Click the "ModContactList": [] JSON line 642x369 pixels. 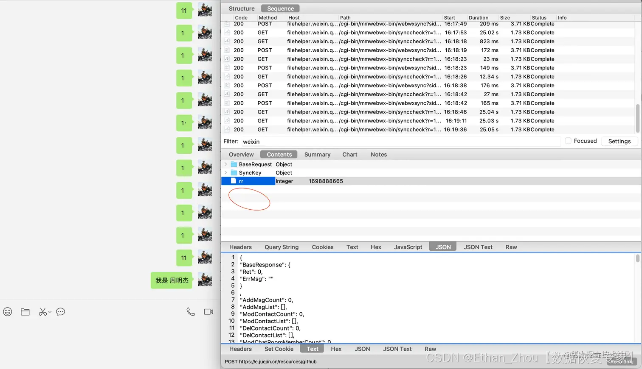point(269,321)
